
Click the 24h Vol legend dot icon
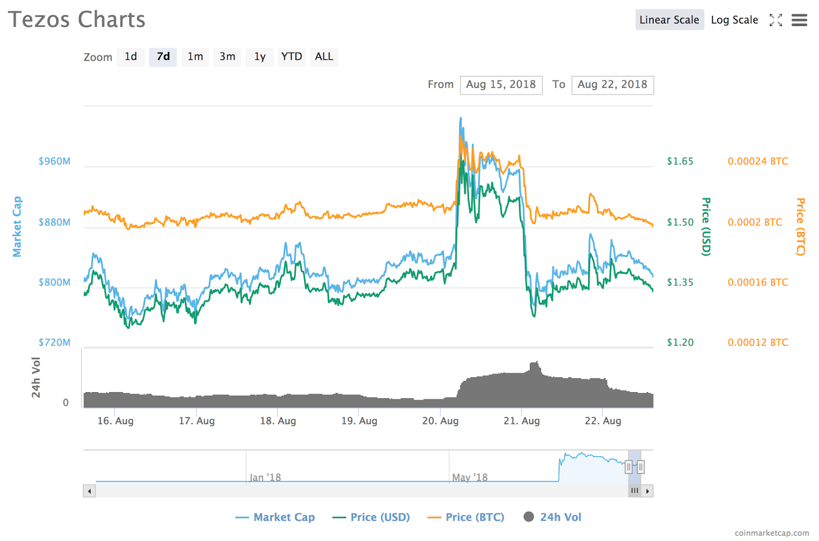(x=529, y=517)
